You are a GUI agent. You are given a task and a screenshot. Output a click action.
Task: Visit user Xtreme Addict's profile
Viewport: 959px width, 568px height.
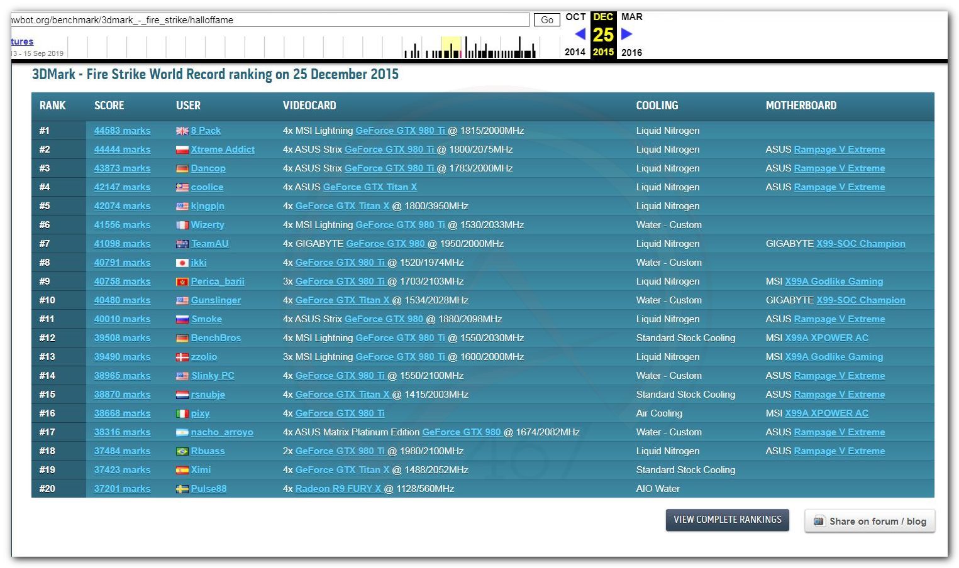[223, 150]
